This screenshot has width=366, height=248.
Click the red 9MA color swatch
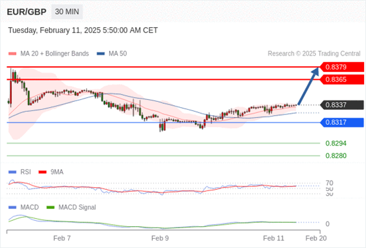coord(42,172)
